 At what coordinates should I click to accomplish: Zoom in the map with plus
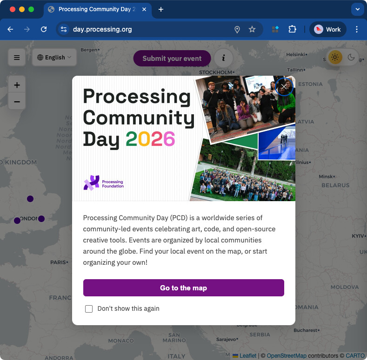(17, 85)
